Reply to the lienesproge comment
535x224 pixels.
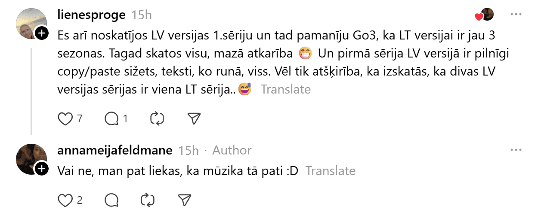pos(111,118)
